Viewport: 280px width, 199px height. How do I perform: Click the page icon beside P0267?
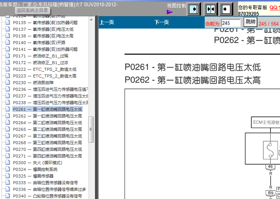(8, 136)
